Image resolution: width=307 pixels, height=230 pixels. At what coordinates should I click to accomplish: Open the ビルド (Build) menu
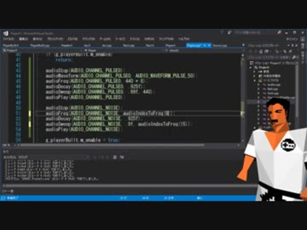tap(73, 39)
